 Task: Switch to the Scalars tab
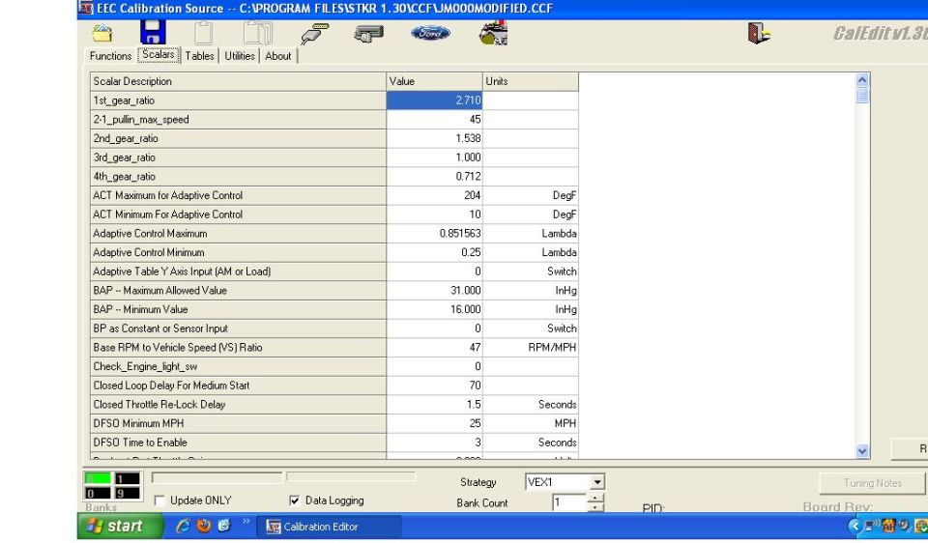tap(159, 54)
